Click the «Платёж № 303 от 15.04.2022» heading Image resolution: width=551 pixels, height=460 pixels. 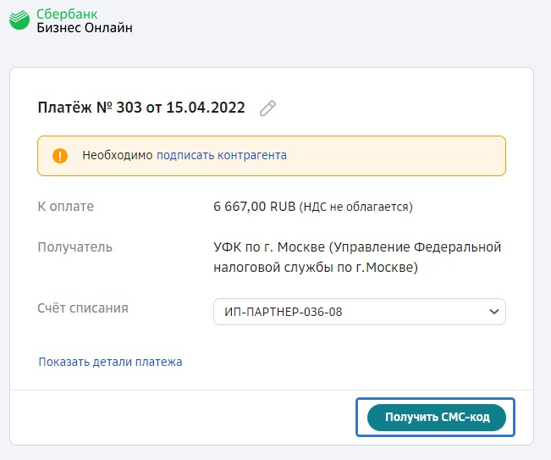coord(141,108)
